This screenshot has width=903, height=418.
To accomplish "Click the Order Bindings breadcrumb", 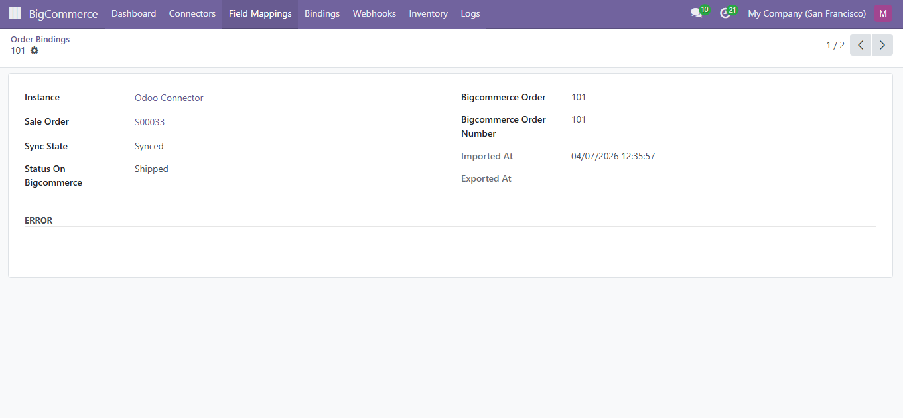I will tap(40, 39).
